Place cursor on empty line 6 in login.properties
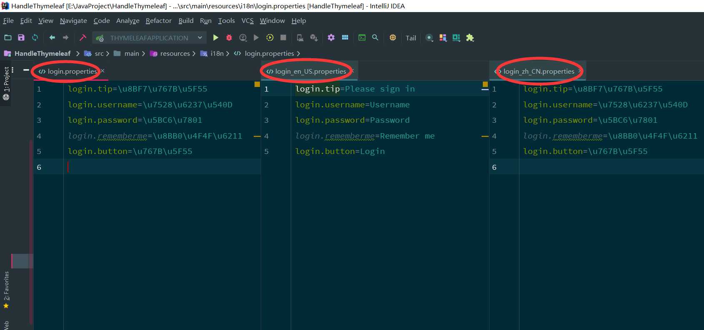The height and width of the screenshot is (330, 704). coord(162,167)
